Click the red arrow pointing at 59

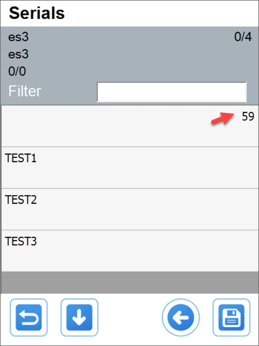click(x=222, y=119)
